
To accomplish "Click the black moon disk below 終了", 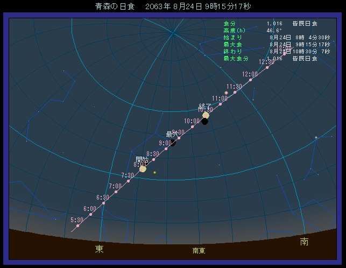I will pos(205,122).
